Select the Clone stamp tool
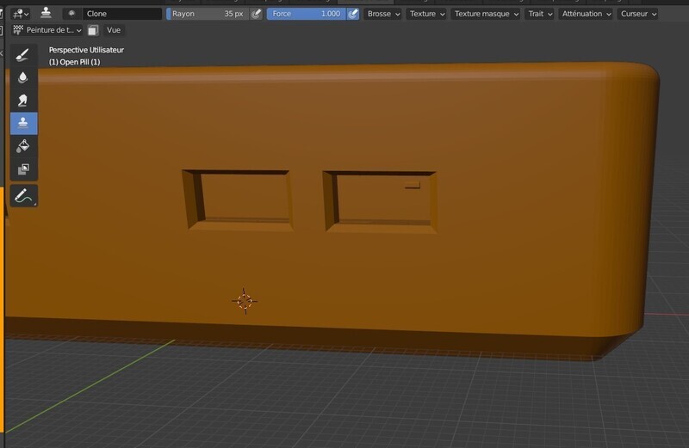This screenshot has height=448, width=689. tap(23, 123)
